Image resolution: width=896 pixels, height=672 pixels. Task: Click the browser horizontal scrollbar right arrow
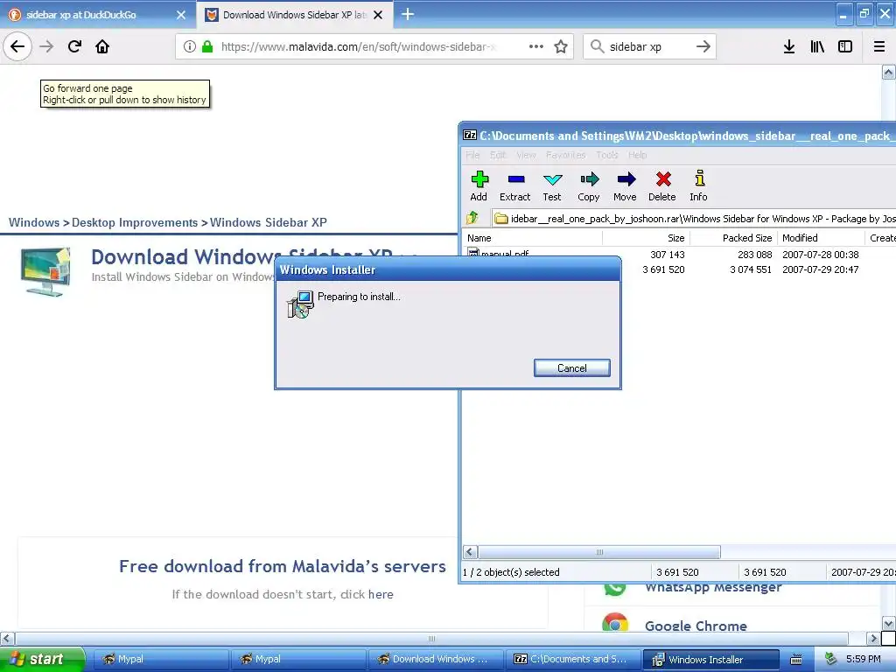(x=872, y=638)
